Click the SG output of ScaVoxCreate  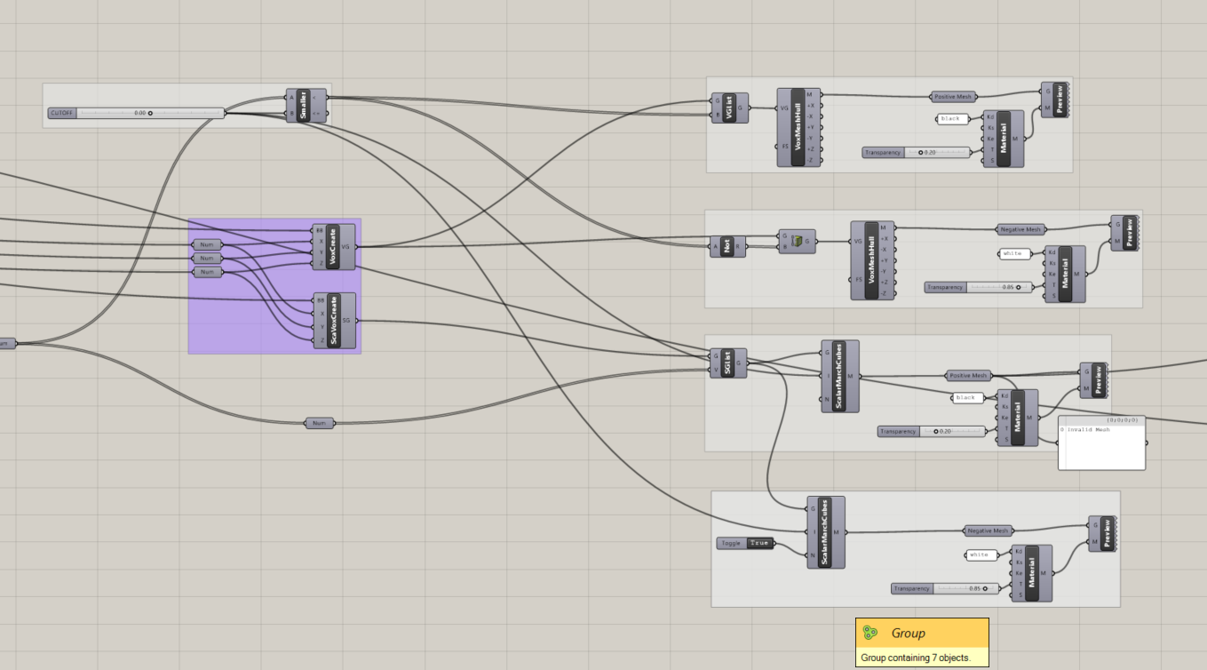pos(346,321)
